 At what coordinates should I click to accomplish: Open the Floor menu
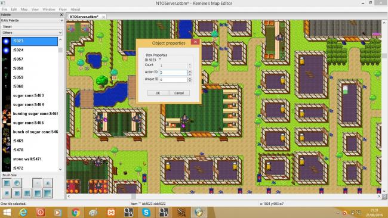(63, 10)
